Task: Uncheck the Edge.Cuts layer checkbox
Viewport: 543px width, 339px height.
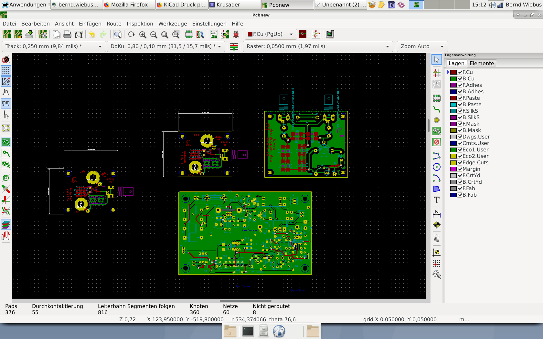Action: tap(460, 163)
